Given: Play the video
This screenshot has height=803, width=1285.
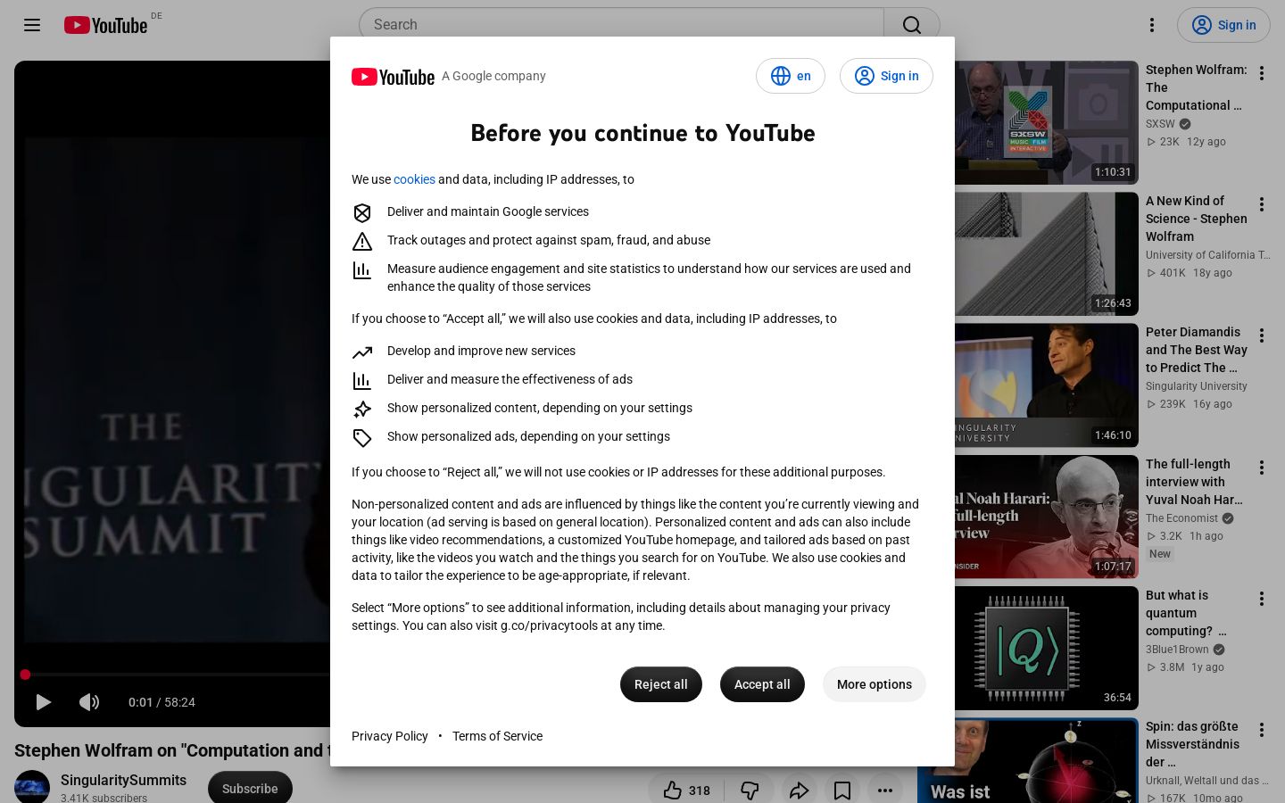Looking at the screenshot, I should [x=43, y=702].
